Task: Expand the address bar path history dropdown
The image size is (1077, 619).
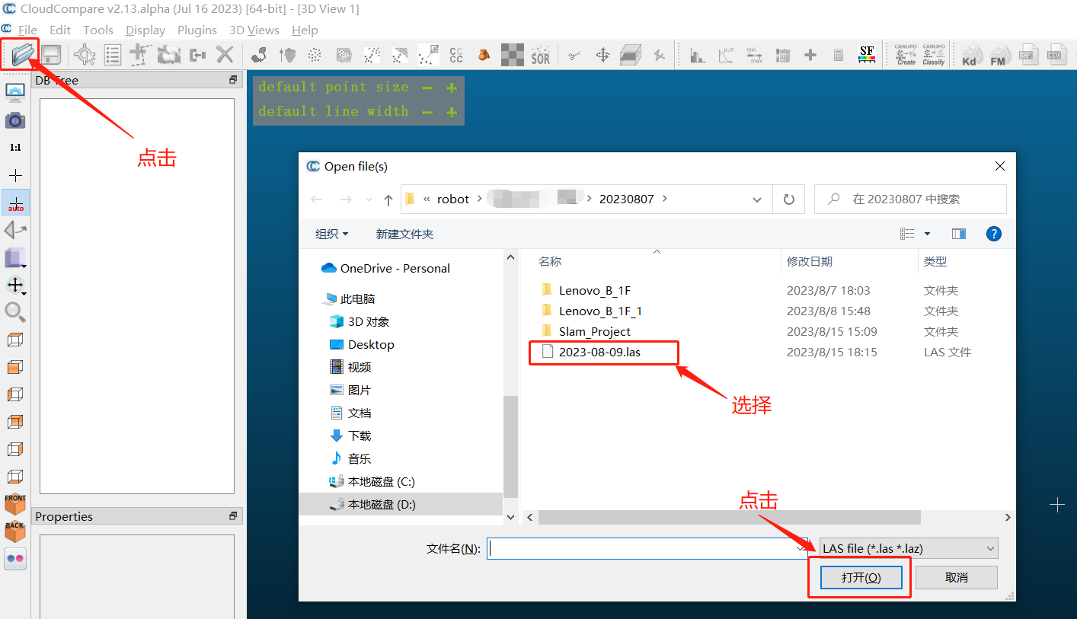Action: [x=757, y=199]
